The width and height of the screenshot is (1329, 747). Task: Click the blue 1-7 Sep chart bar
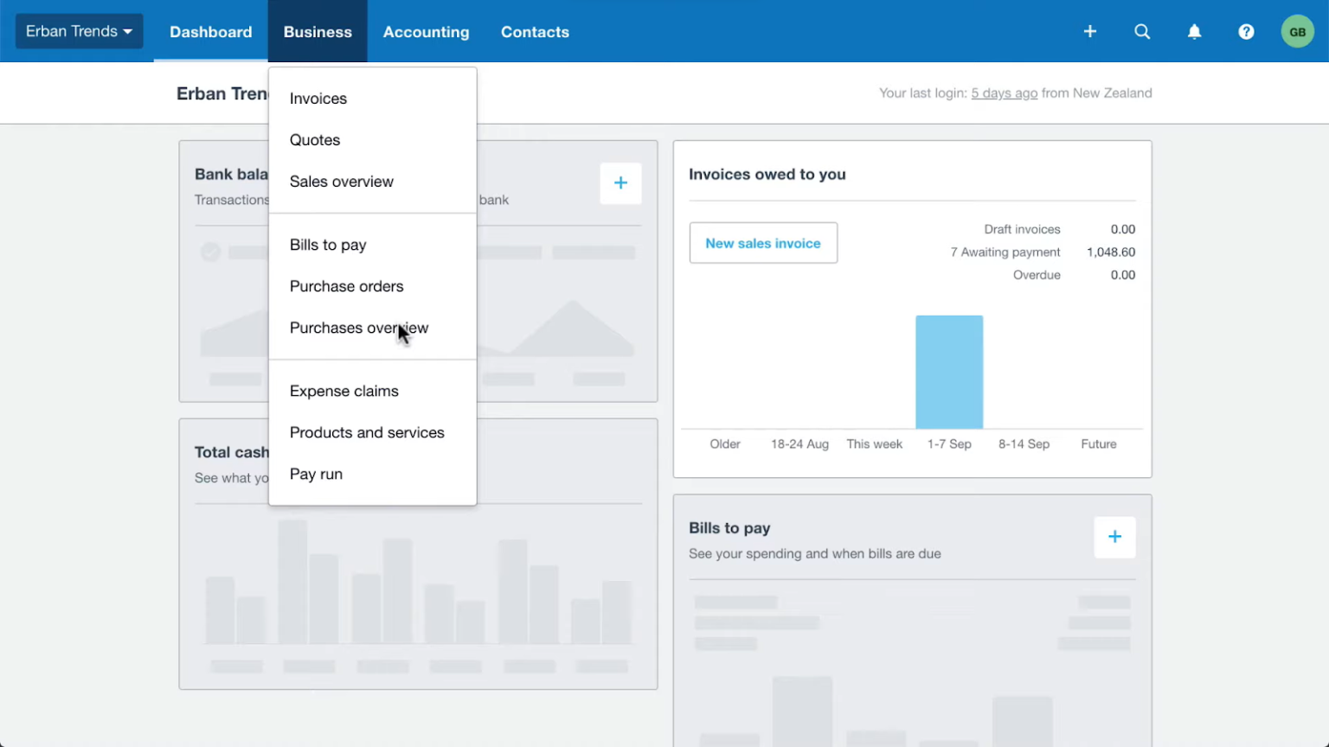pyautogui.click(x=949, y=372)
